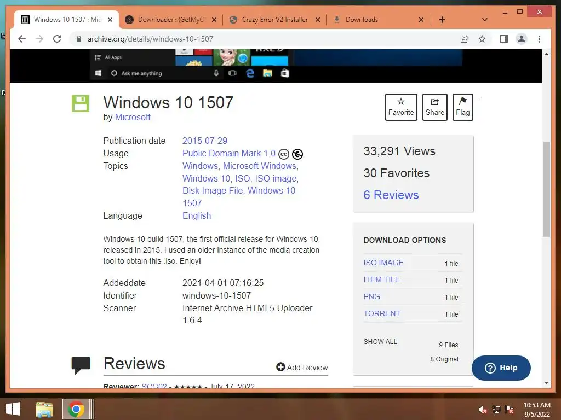Screen dimensions: 561x420
Task: Close the Windows 10 1507 tab
Action: coord(110,20)
